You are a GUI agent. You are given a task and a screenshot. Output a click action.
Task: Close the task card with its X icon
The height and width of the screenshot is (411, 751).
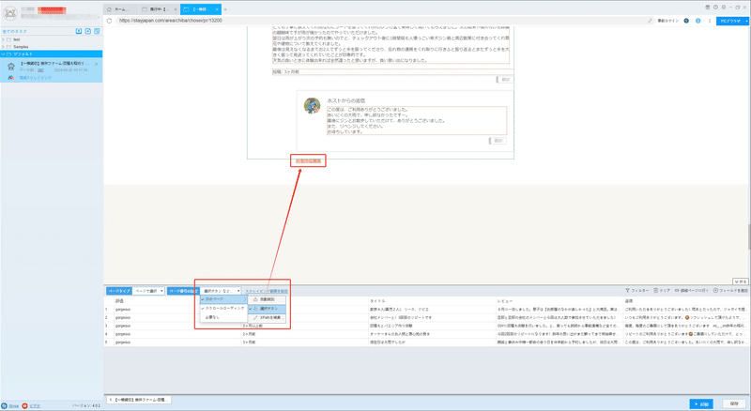(x=97, y=64)
